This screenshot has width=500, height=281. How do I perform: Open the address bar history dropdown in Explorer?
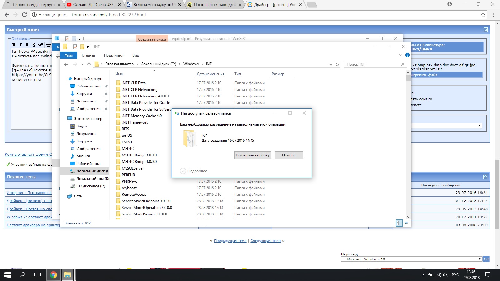click(331, 64)
